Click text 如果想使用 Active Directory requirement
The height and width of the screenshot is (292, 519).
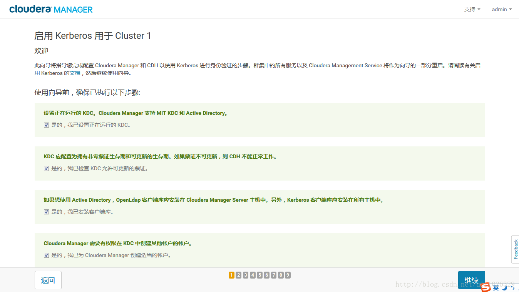[214, 200]
